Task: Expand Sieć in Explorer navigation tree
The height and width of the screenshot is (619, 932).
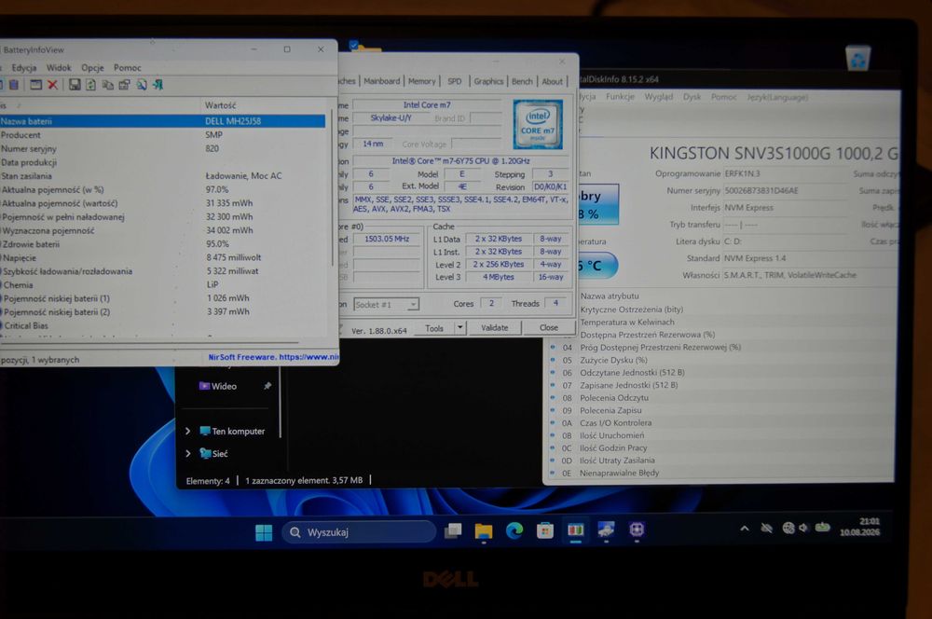Action: coord(188,453)
